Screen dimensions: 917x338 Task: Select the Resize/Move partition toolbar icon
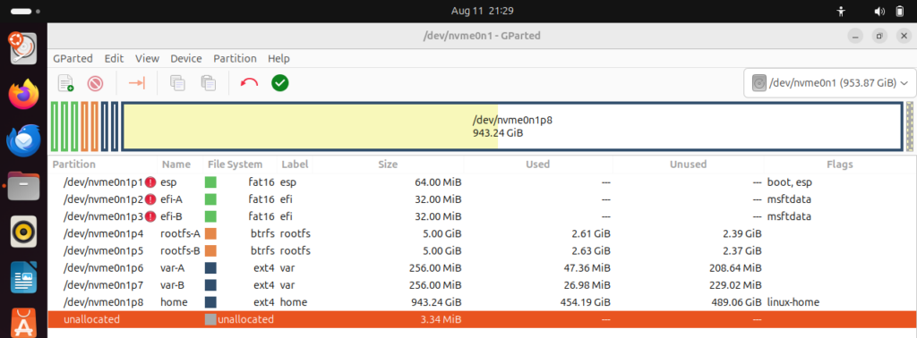tap(137, 83)
